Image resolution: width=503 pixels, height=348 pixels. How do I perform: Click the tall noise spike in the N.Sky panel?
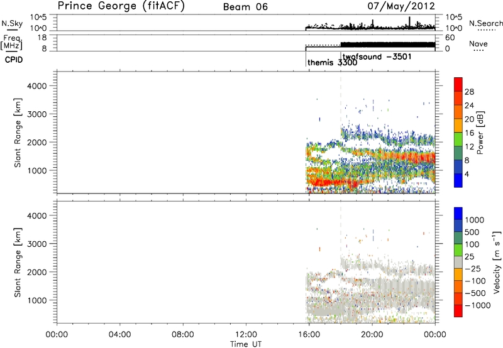410,23
